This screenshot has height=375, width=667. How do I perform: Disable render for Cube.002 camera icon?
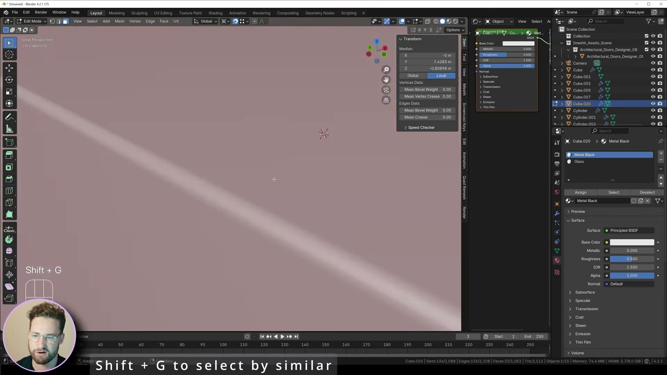(x=660, y=83)
